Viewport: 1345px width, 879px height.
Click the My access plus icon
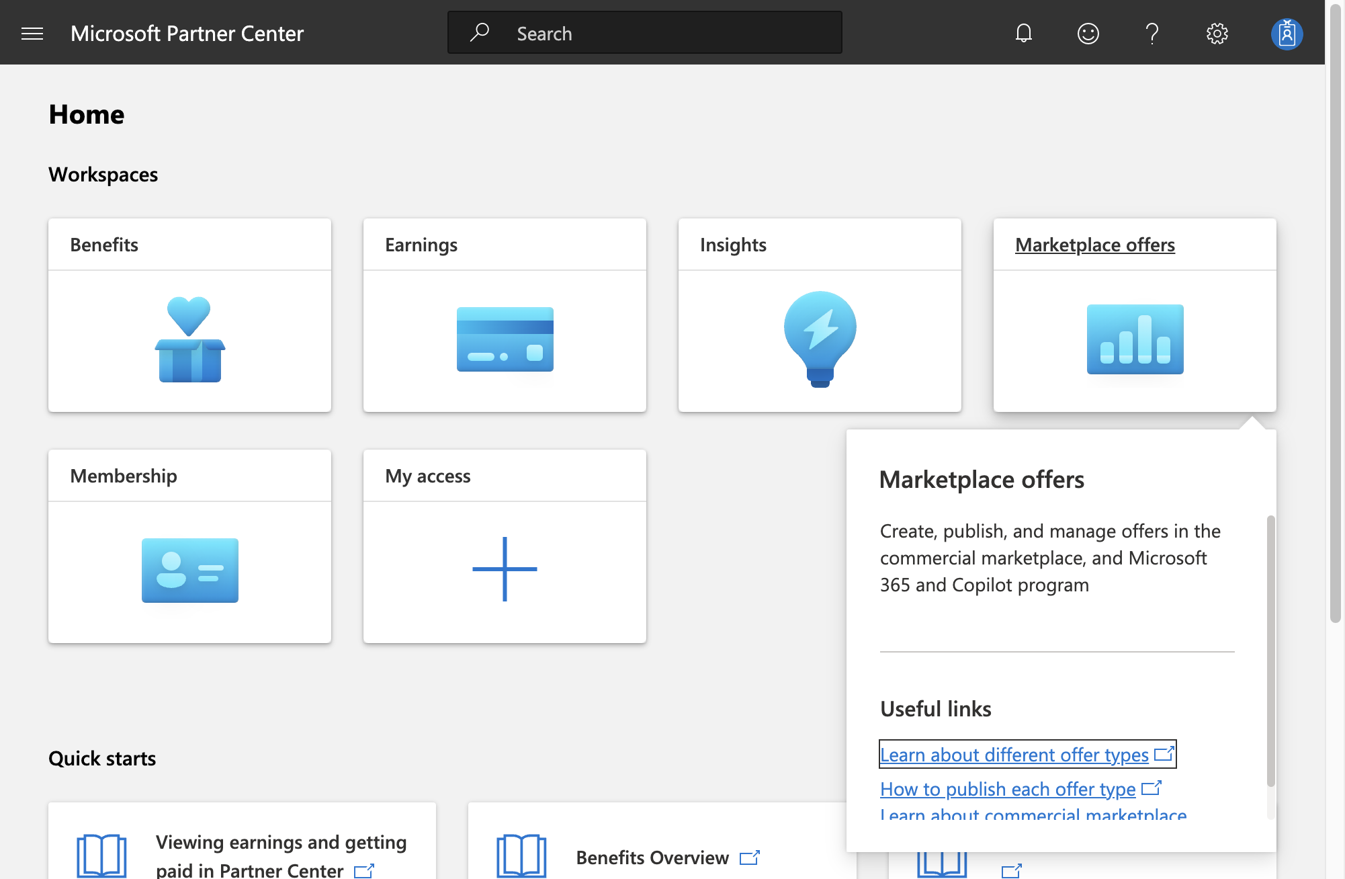pyautogui.click(x=505, y=569)
